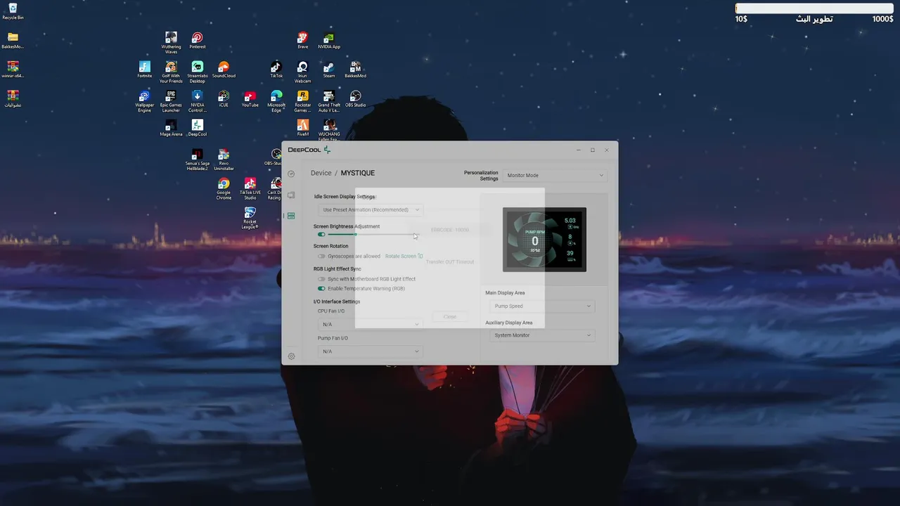
Task: Open the TikTok desktop shortcut
Action: pyautogui.click(x=276, y=70)
